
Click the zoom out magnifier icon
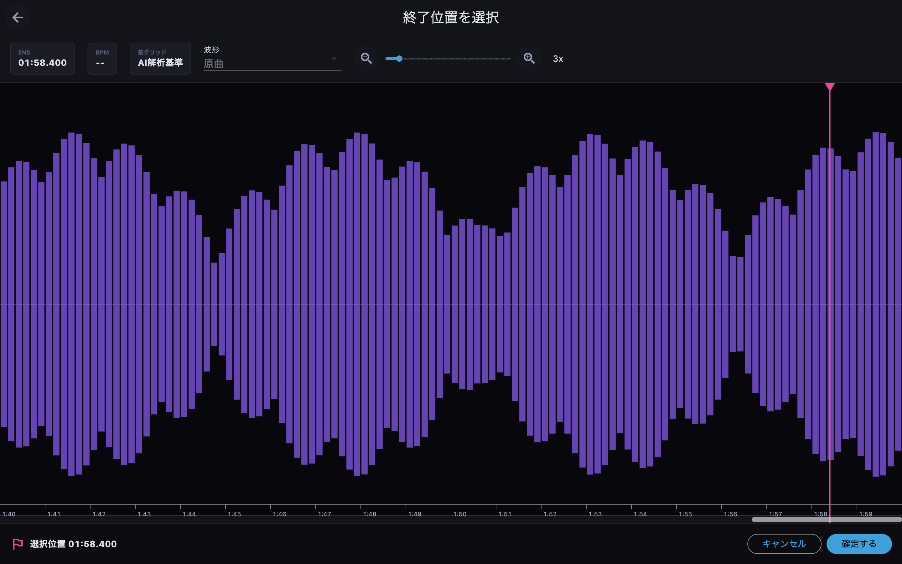pos(366,58)
